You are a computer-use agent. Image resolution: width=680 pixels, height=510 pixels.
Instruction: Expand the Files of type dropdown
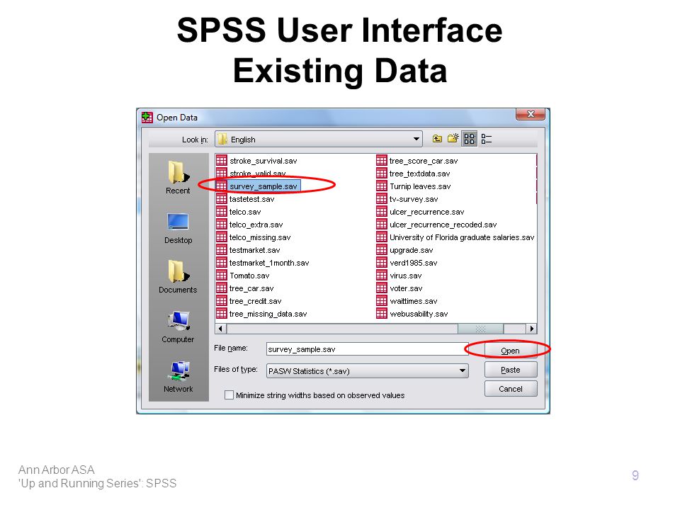(x=463, y=370)
